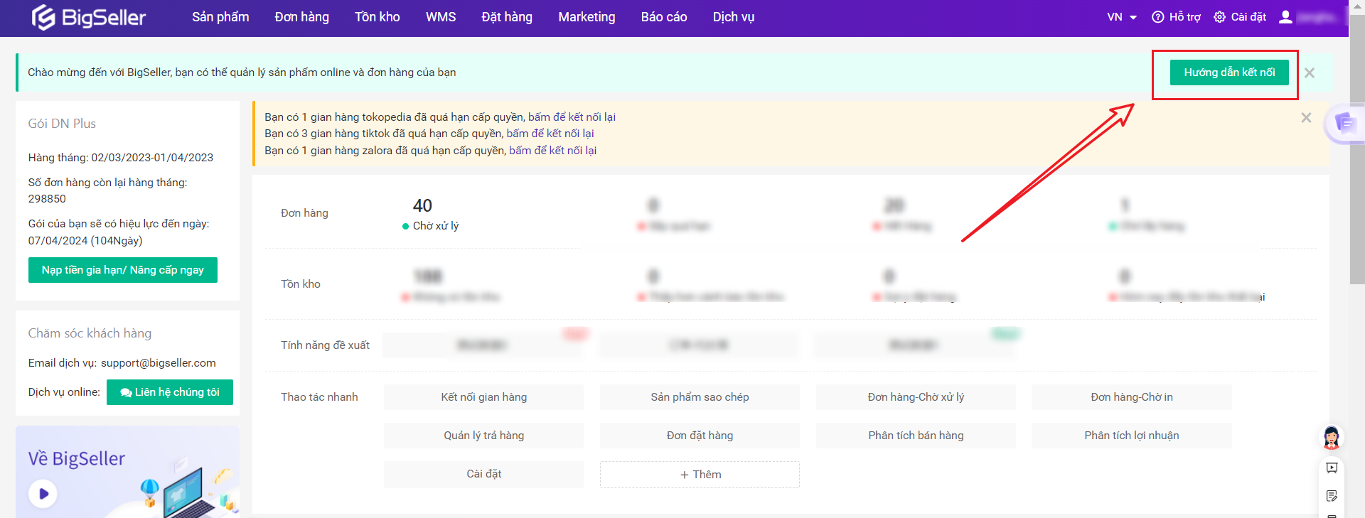Open Đơn hàng-Chờ xử lý shortcut
Image resolution: width=1365 pixels, height=518 pixels.
pyautogui.click(x=916, y=397)
